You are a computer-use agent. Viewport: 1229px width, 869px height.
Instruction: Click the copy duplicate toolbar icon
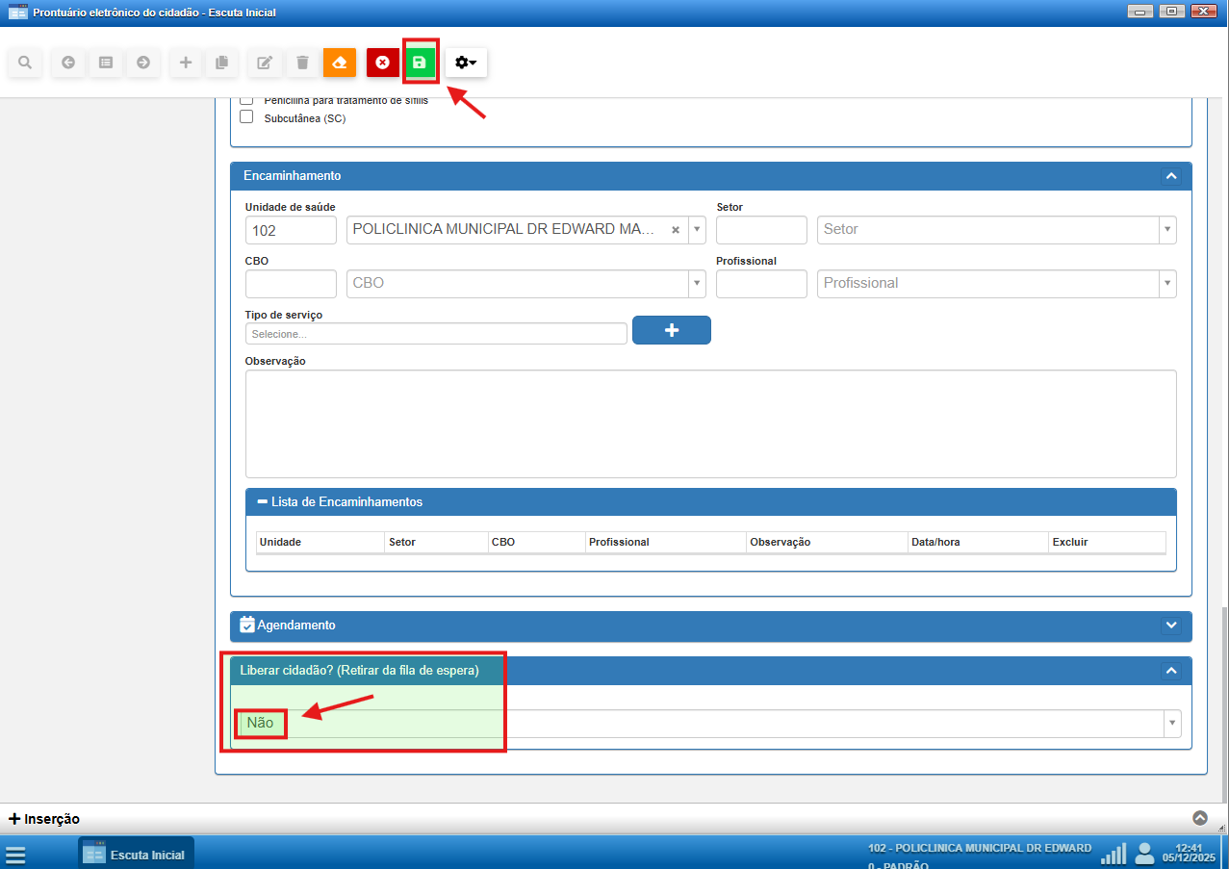click(221, 63)
